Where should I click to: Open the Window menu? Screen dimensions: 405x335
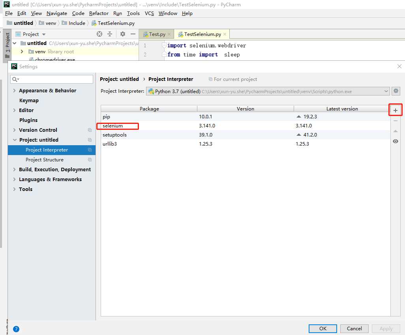(x=168, y=13)
